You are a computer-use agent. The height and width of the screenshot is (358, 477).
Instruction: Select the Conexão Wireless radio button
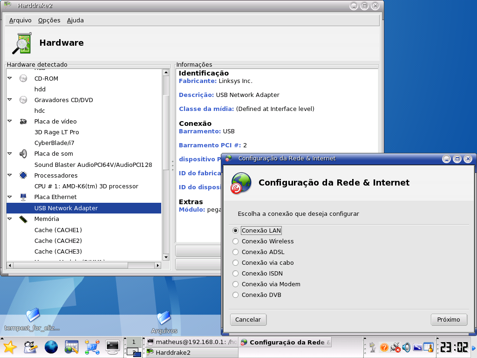point(235,241)
